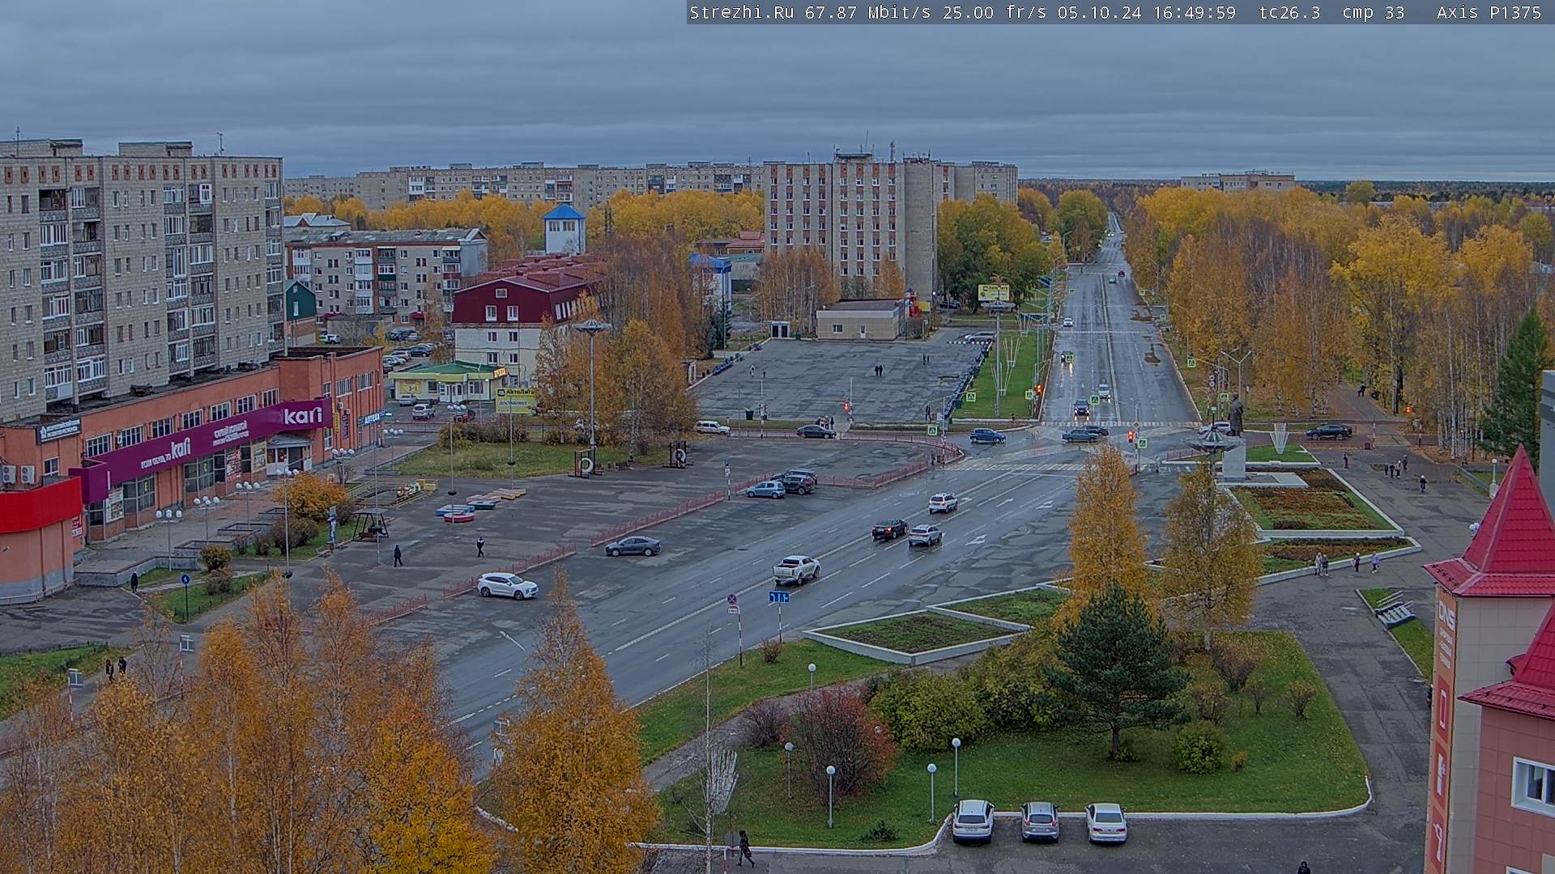The height and width of the screenshot is (874, 1555).
Task: Select the 67.87 Mbit/s bitrate readout
Action: [x=867, y=12]
